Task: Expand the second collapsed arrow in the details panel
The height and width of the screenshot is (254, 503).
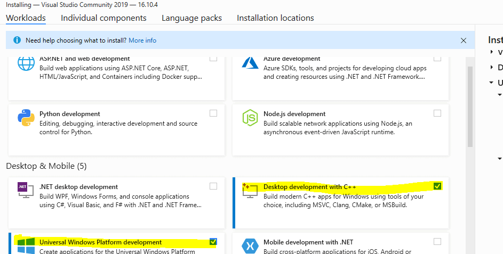Action: point(492,67)
